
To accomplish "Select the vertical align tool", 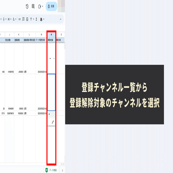I will click(4, 19).
